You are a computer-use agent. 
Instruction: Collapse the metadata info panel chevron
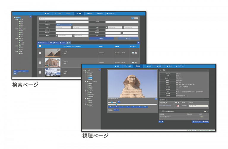(x=207, y=70)
